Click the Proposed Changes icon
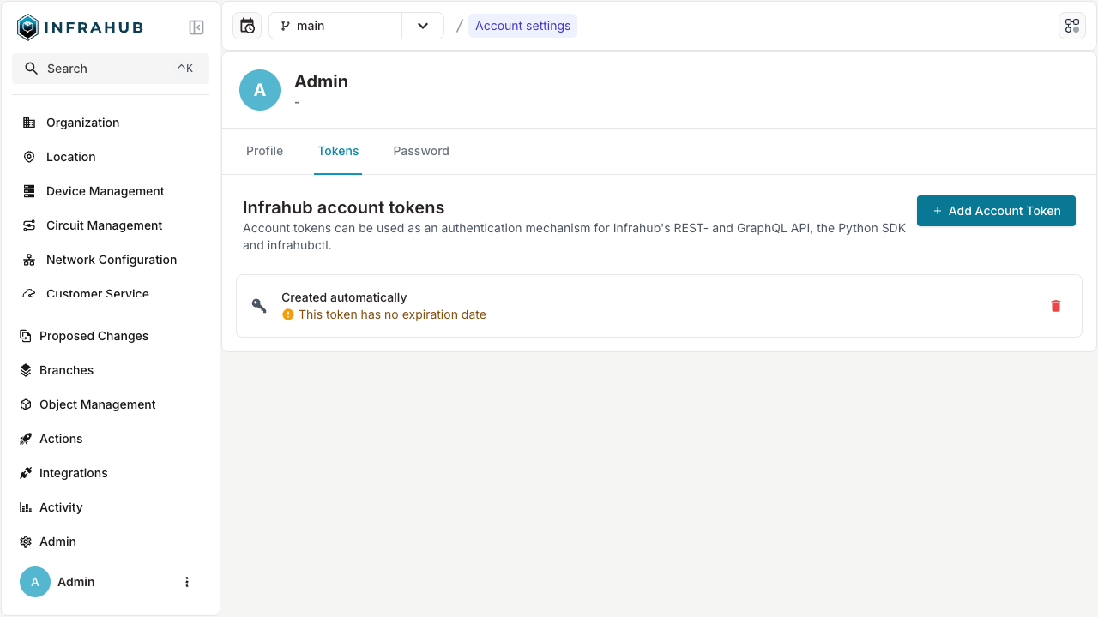1098x617 pixels. [26, 336]
